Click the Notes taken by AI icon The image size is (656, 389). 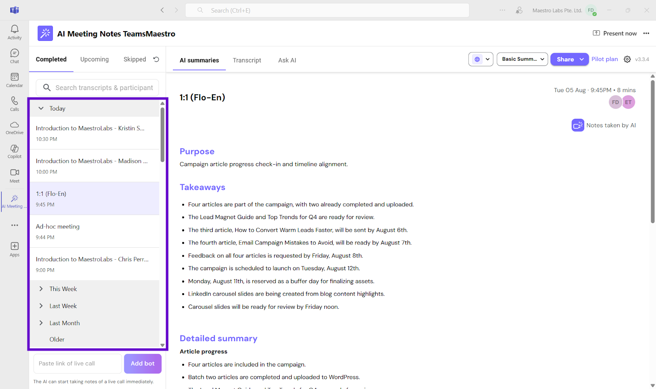click(x=578, y=125)
